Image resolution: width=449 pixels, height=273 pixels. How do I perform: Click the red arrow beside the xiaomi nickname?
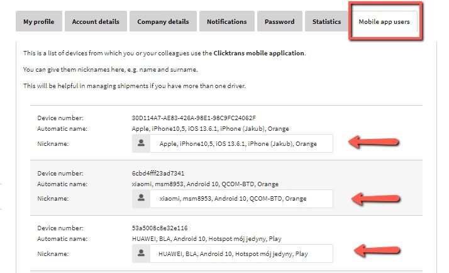click(x=375, y=199)
